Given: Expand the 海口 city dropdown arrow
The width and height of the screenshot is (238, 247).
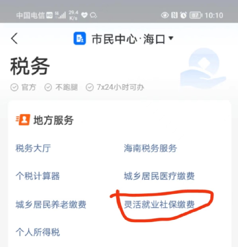Looking at the screenshot, I should click(x=171, y=38).
